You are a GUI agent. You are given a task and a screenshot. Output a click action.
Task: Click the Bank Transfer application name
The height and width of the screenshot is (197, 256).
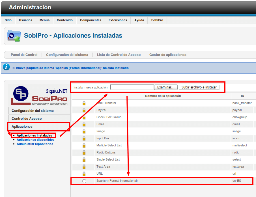point(106,103)
